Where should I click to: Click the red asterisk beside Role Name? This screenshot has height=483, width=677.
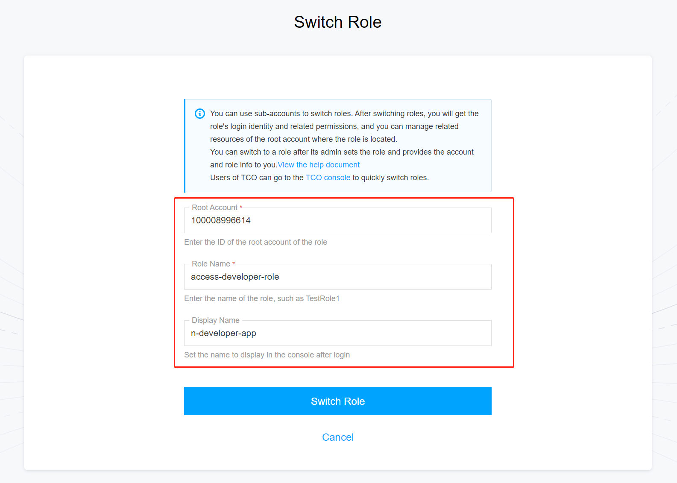tap(234, 264)
